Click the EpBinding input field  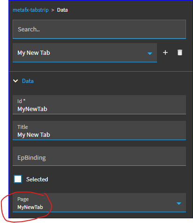click(x=99, y=156)
